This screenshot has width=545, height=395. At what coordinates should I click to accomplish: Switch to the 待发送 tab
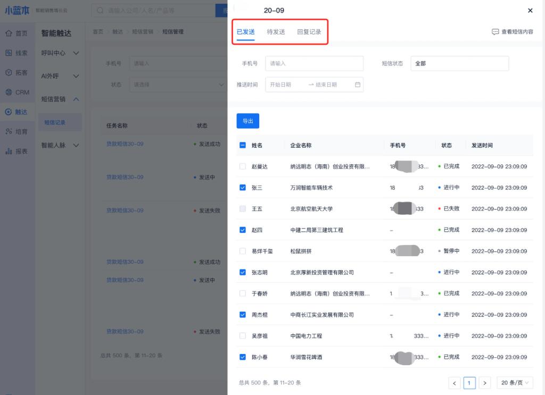click(x=276, y=32)
